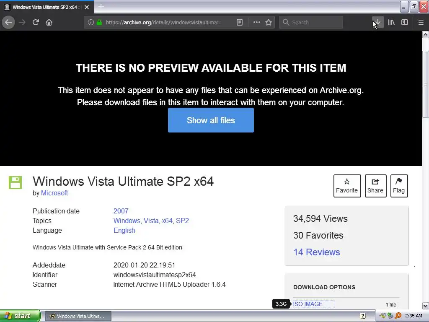Click the help question mark tray icon
Screen dimensions: 429x322
[x=362, y=316]
